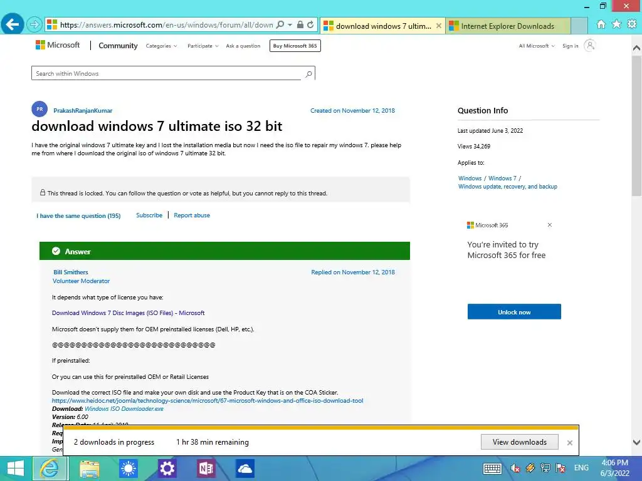This screenshot has height=481, width=642.
Task: Open PrakashRanjanKumar's PR avatar
Action: tap(39, 109)
